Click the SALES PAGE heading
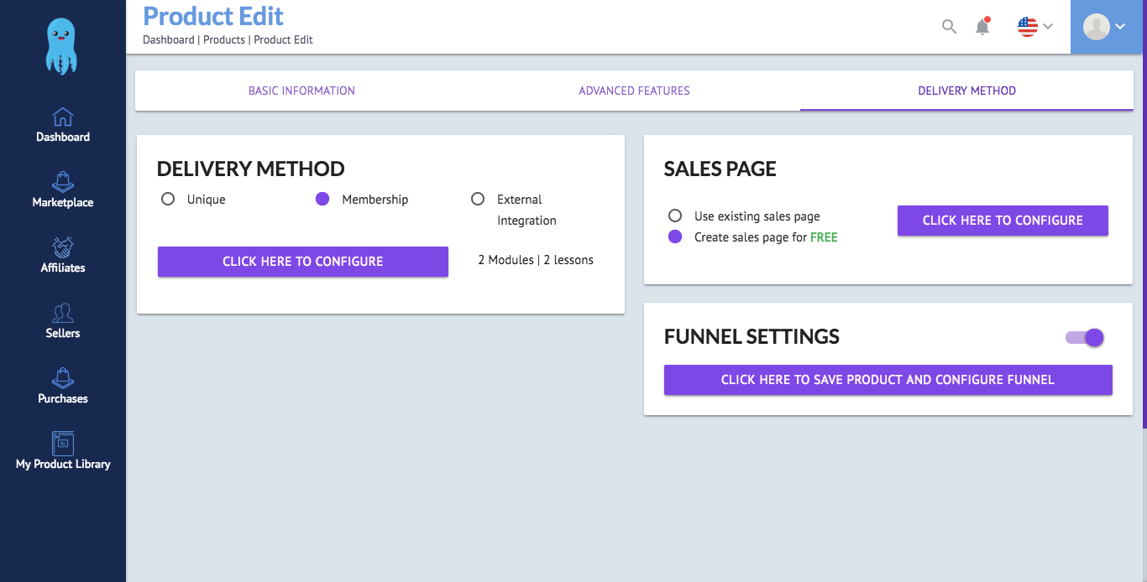 720,169
